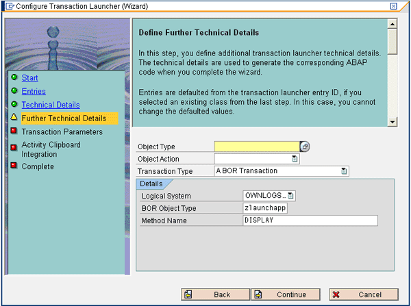Open the Technical Details step link

(51, 105)
